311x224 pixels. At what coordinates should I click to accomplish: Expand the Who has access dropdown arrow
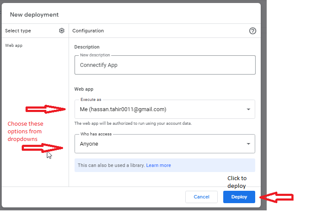(248, 144)
